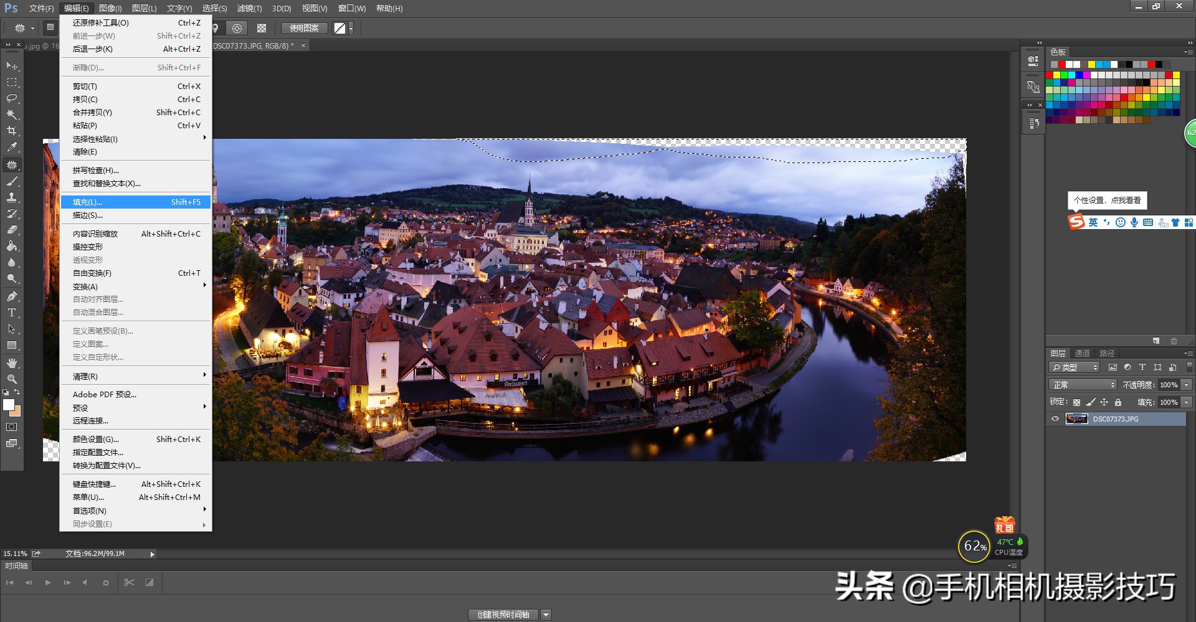Select the Magic Wand tool

[x=12, y=115]
